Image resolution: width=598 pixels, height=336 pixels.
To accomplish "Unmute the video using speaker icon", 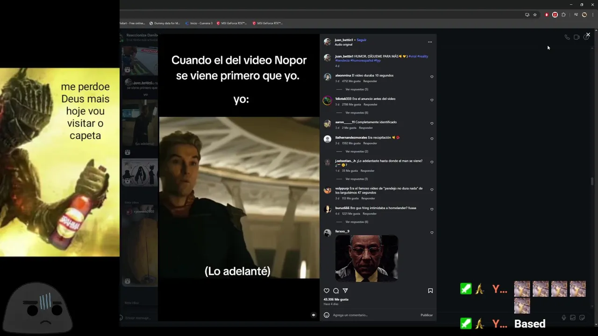I will [x=313, y=315].
